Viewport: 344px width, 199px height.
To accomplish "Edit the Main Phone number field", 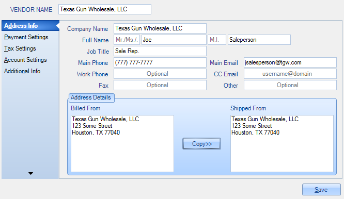I will 160,62.
